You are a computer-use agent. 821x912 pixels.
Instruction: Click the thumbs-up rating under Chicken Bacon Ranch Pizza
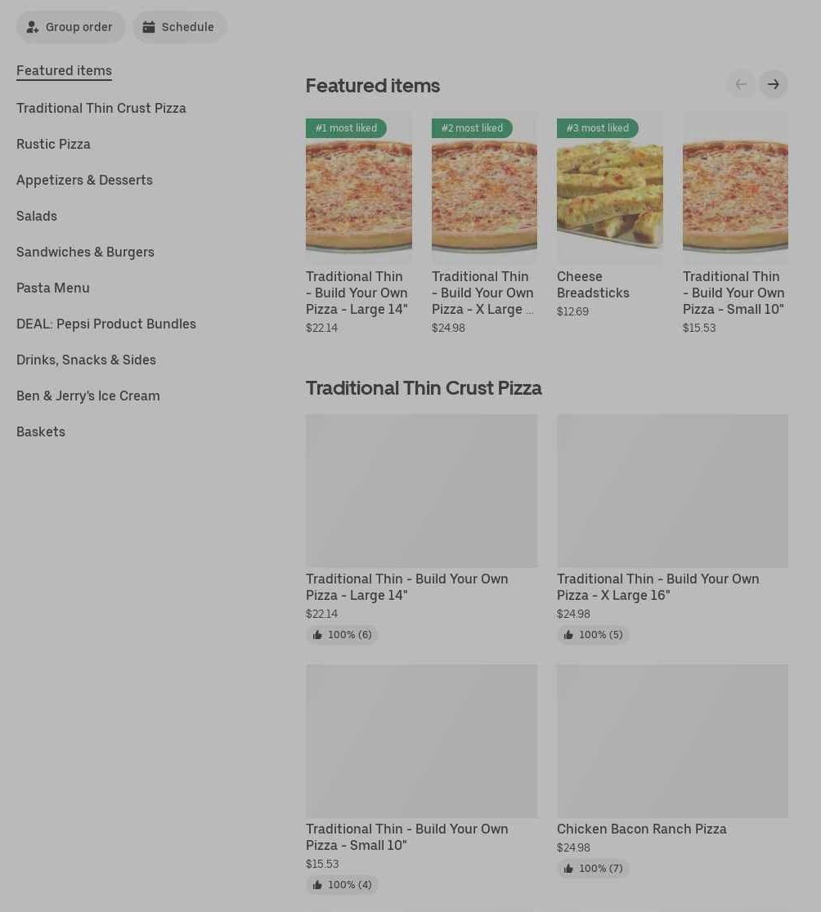click(593, 869)
